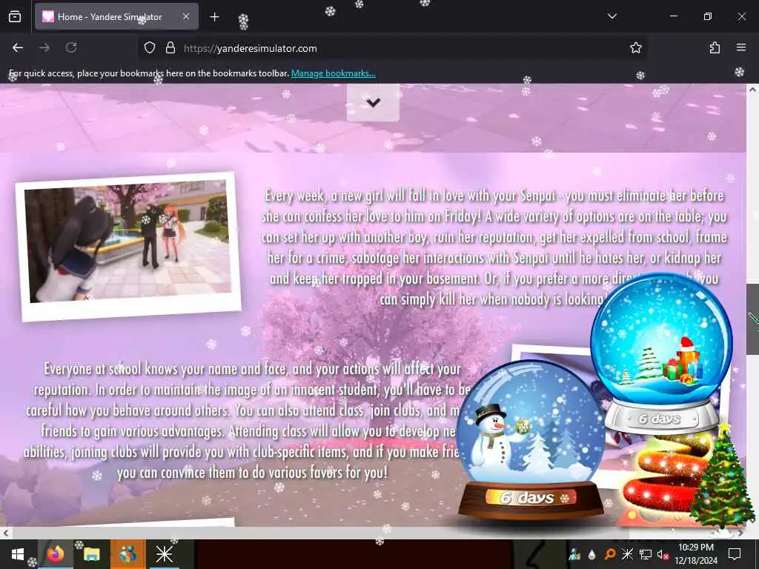The width and height of the screenshot is (759, 569).
Task: Click the gifts snow globe
Action: click(x=661, y=352)
